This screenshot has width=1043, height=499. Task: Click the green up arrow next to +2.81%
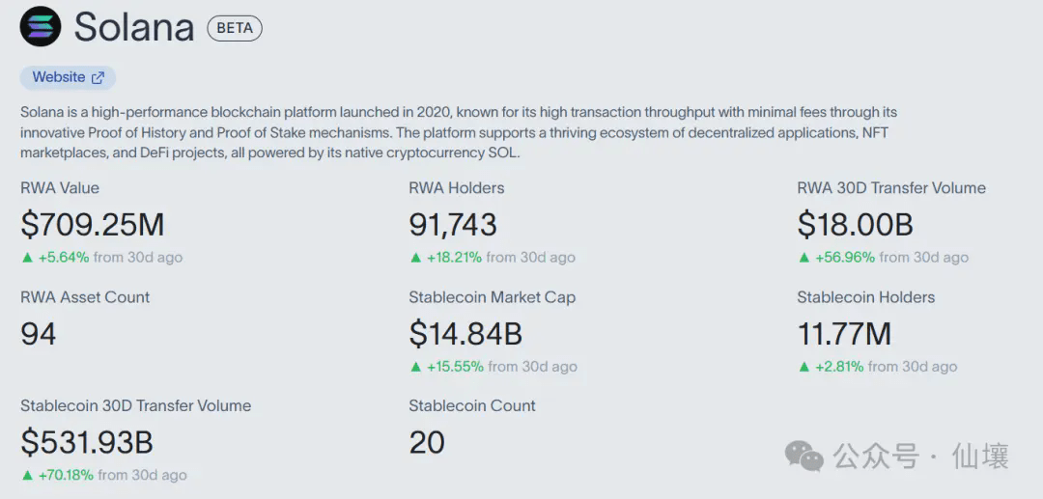pos(803,367)
